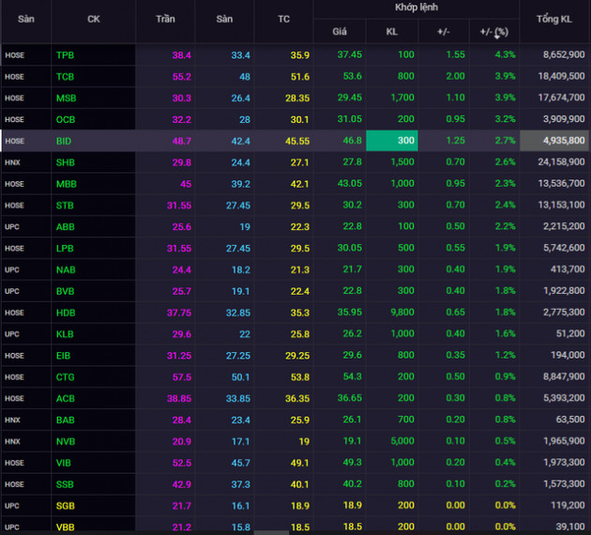Click the Giá column header
This screenshot has width=591, height=535.
click(340, 32)
